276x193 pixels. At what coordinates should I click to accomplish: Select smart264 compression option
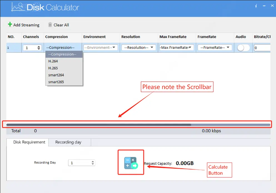point(56,75)
